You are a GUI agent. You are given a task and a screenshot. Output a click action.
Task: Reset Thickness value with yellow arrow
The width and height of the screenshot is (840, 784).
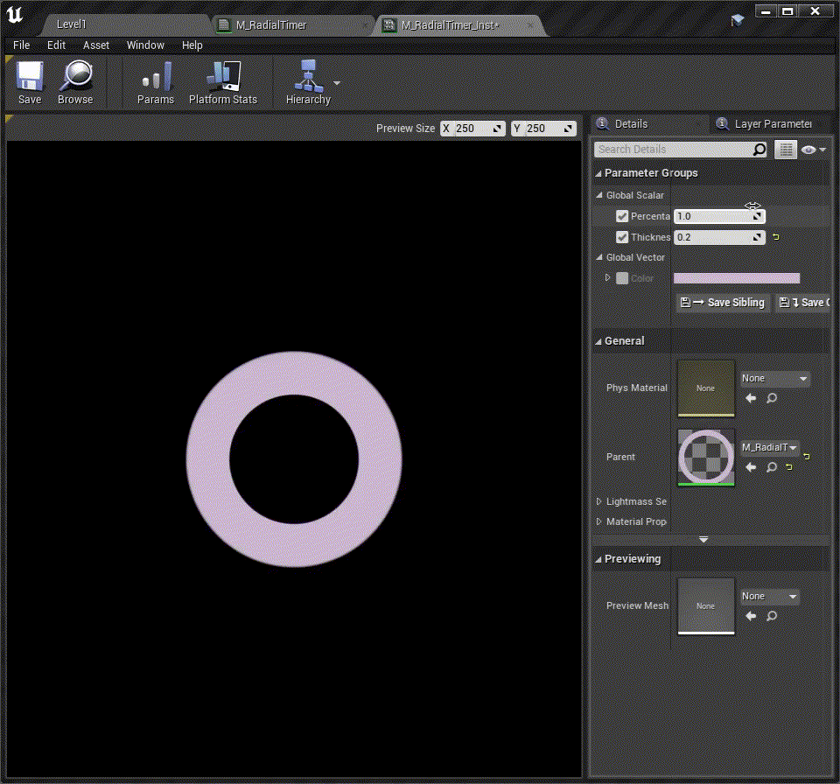coord(775,237)
